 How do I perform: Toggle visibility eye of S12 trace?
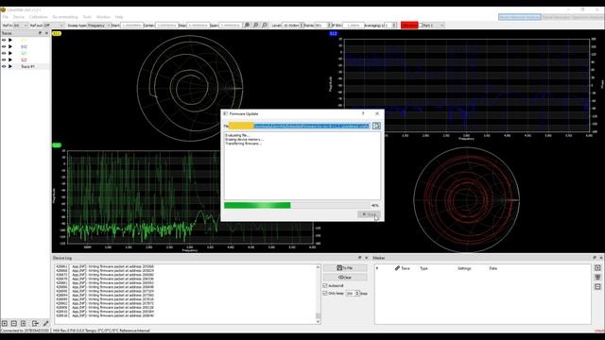pos(4,46)
